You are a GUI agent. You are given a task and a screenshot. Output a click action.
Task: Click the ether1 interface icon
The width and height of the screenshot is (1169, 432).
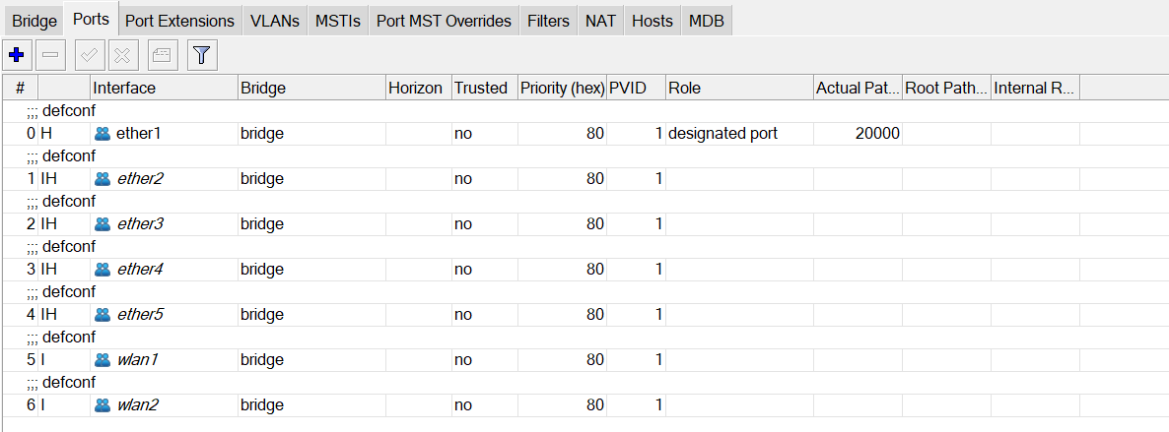click(x=103, y=134)
